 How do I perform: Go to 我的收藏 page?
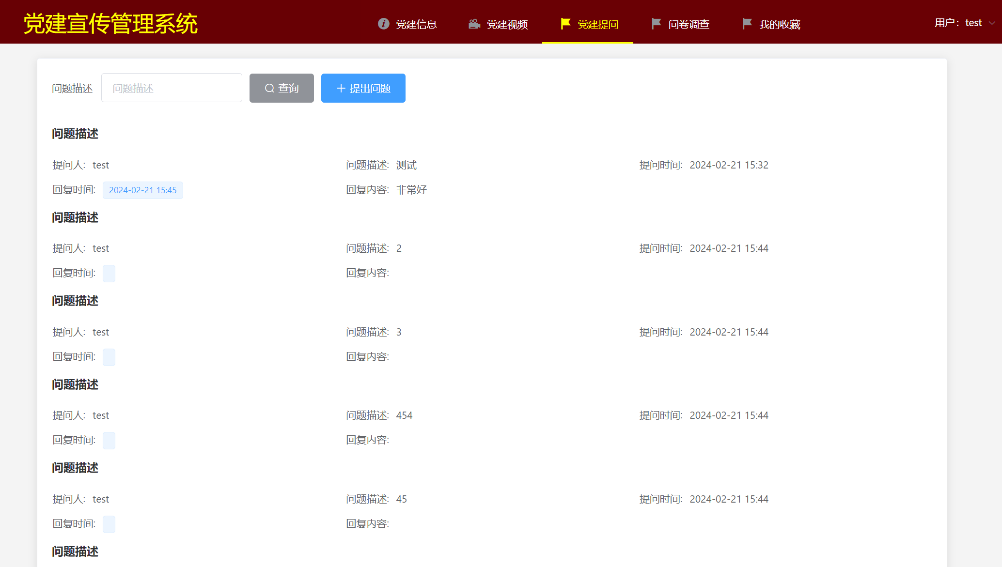pos(779,24)
